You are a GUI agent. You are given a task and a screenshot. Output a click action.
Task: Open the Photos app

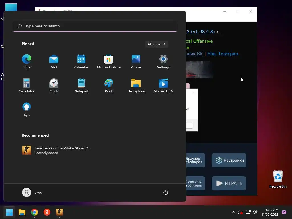[136, 62]
